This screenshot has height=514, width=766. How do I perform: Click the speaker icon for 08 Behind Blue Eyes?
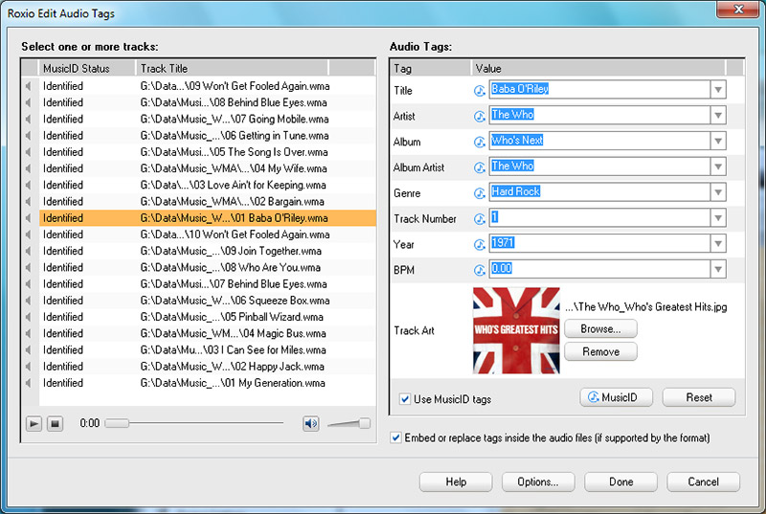[29, 102]
